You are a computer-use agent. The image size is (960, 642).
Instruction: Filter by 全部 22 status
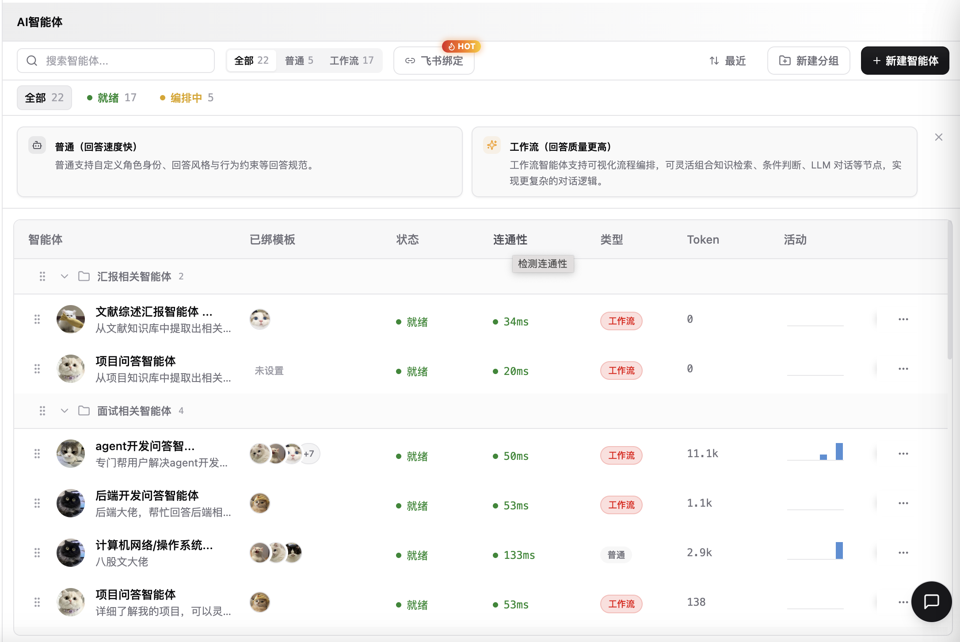(x=44, y=98)
